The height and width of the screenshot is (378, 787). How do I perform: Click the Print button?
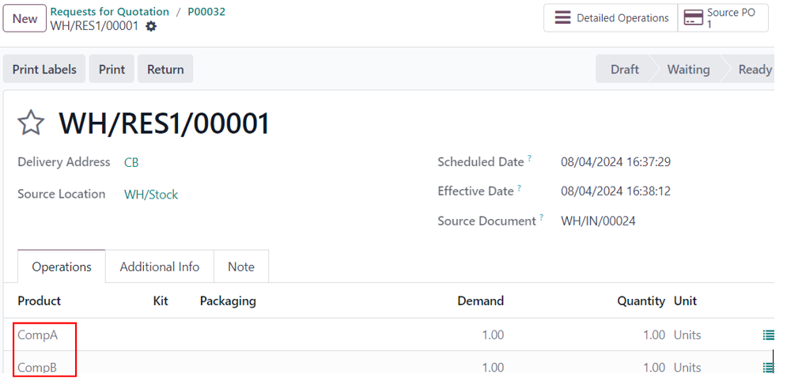click(112, 70)
